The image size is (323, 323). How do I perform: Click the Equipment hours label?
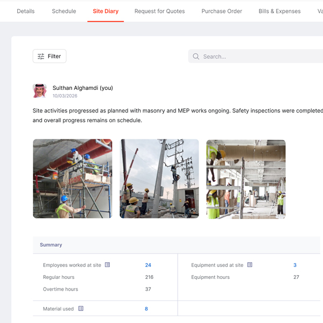click(210, 277)
